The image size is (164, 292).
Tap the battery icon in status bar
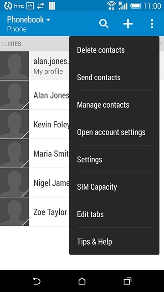[136, 6]
